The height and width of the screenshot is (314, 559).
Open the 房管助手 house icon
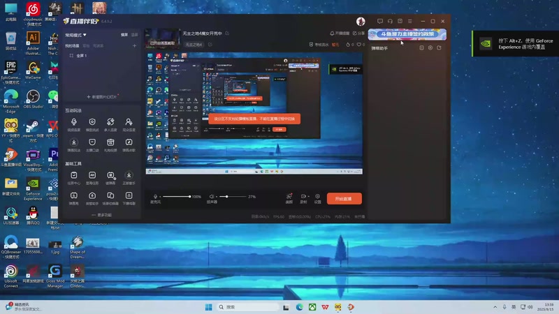92,195
